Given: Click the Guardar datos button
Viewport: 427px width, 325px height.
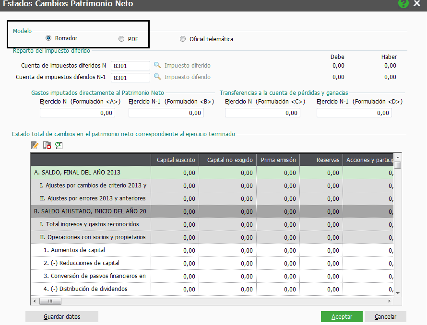Looking at the screenshot, I should (x=62, y=316).
